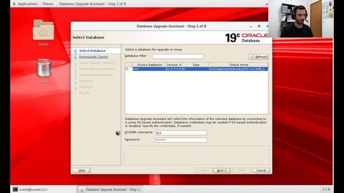Select the Select Database step
The width and height of the screenshot is (344, 193).
[92, 51]
